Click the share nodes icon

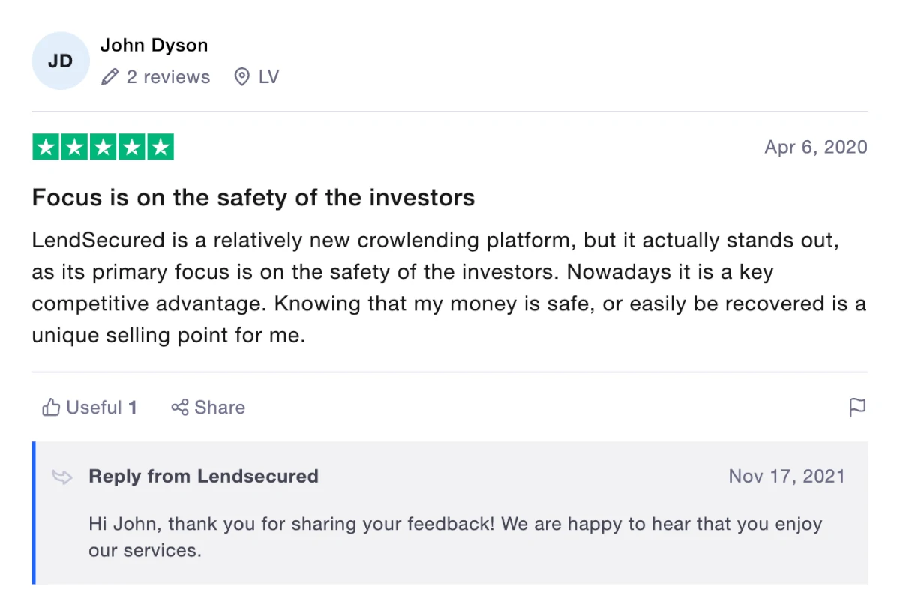click(x=179, y=408)
